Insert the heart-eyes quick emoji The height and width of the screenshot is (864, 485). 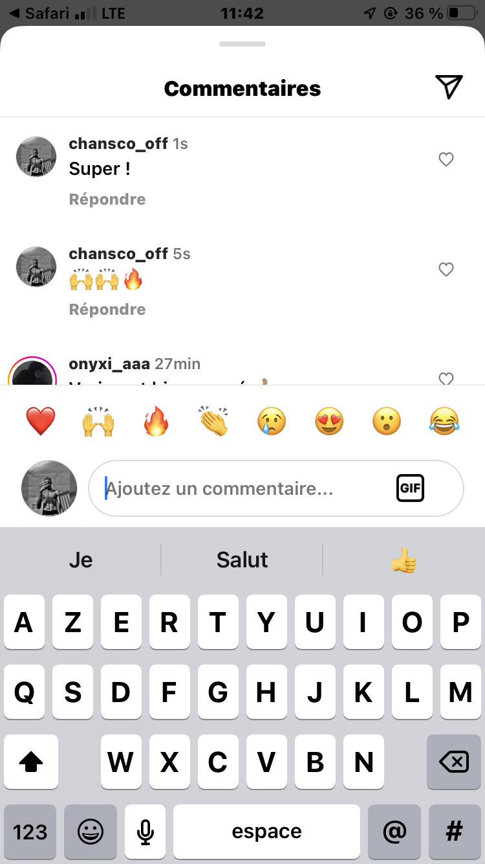click(329, 422)
